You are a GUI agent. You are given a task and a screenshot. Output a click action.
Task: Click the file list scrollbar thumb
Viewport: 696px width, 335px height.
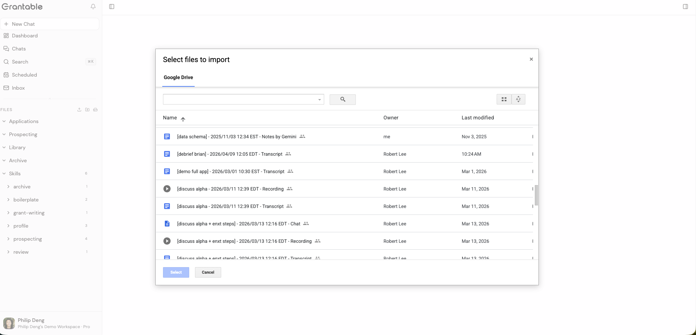point(536,195)
